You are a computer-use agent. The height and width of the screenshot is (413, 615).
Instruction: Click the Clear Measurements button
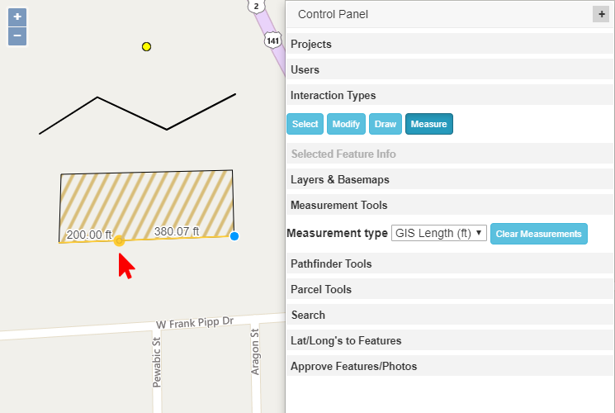click(x=538, y=234)
